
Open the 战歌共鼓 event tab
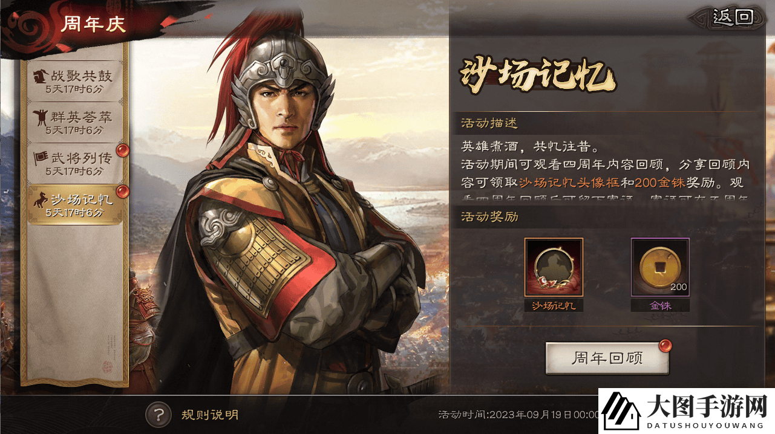(75, 81)
